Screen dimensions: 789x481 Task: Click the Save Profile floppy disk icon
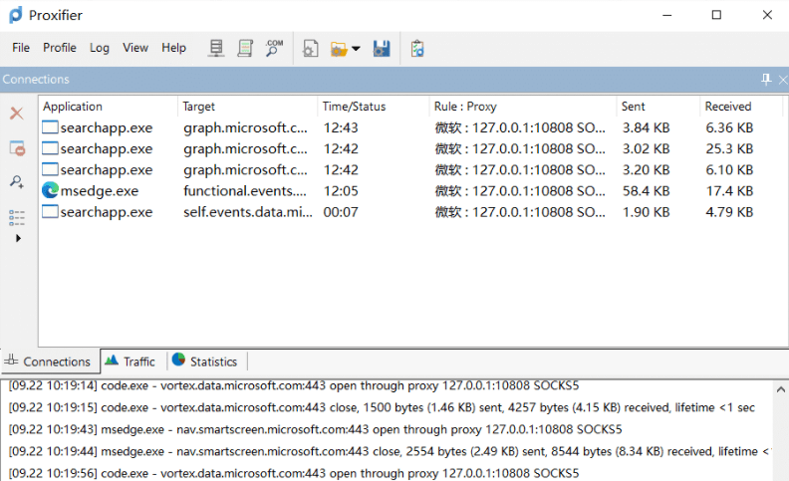(x=382, y=48)
